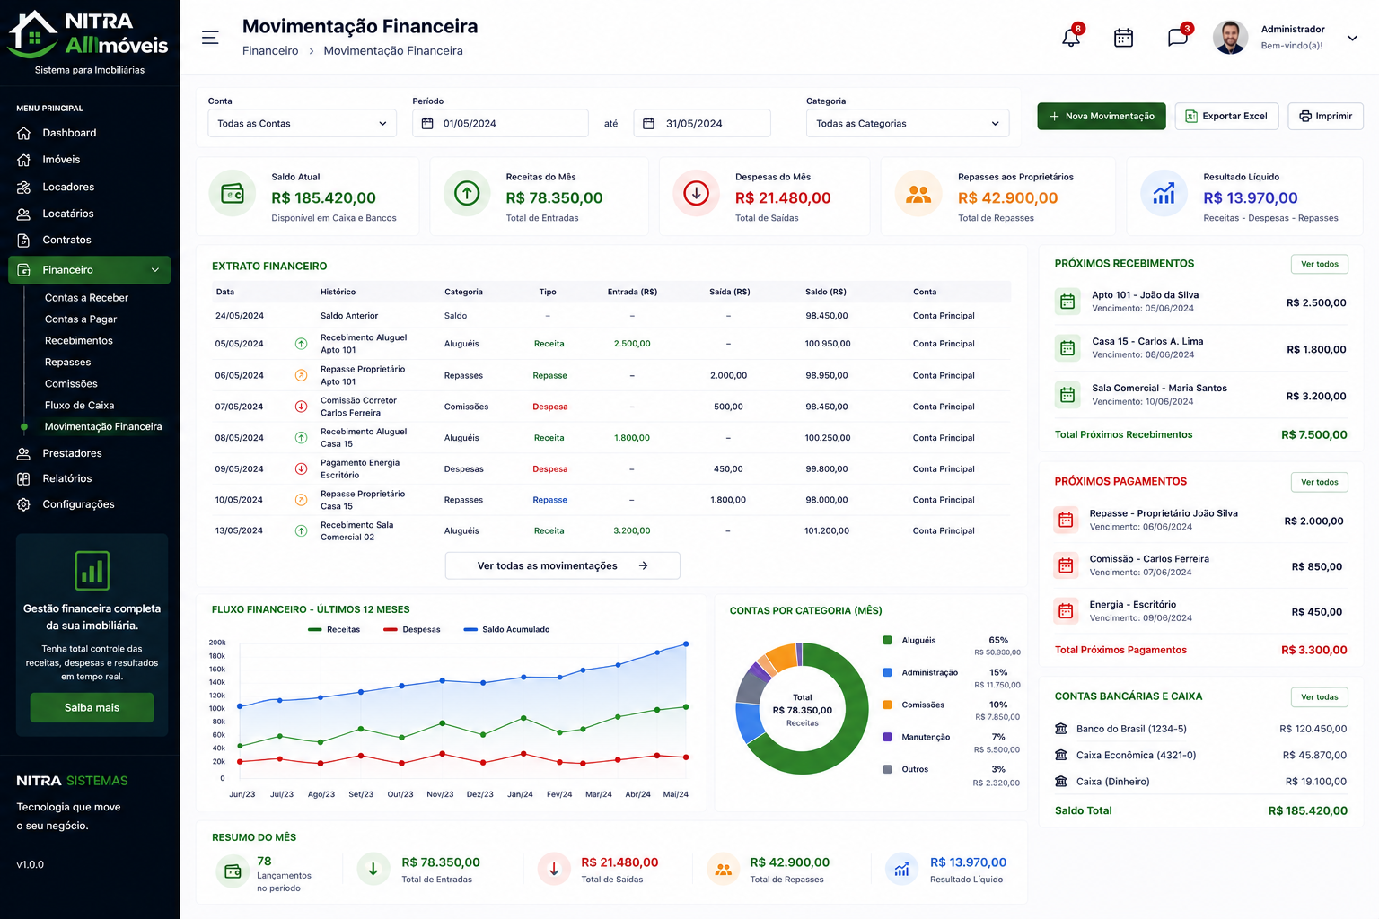1379x919 pixels.
Task: Open the calendar icon in header
Action: 1123,38
